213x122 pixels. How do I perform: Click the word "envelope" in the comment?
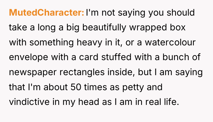pos(28,58)
